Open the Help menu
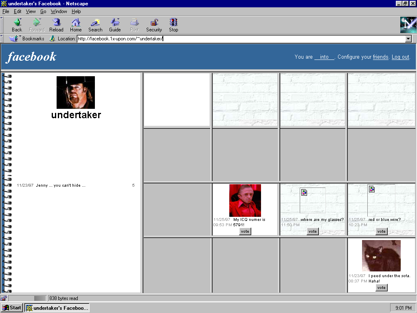 76,11
